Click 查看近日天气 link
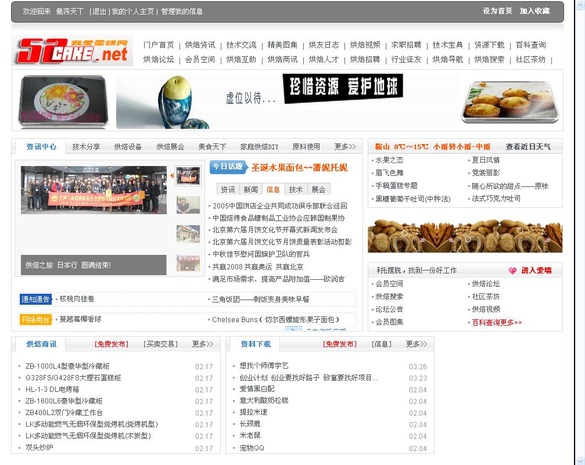 [x=528, y=146]
